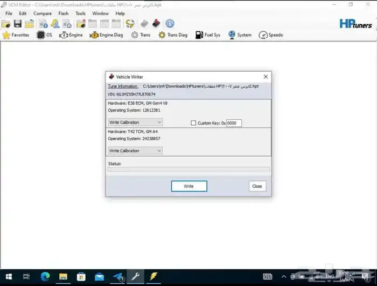
Task: Click the circular yellow arrows sync icon
Action: [x=130, y=24]
